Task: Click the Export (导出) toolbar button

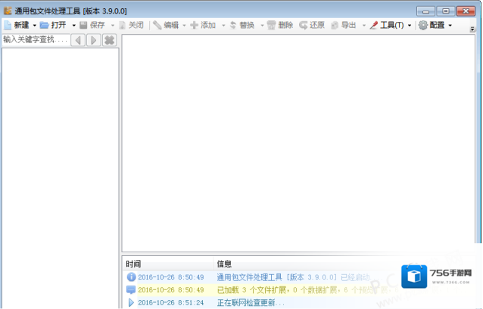Action: (343, 25)
